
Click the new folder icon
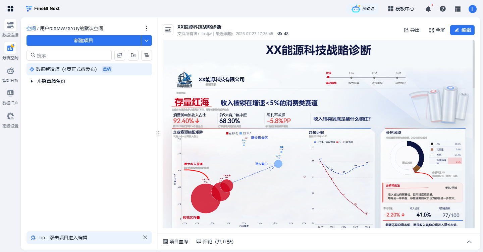133,55
